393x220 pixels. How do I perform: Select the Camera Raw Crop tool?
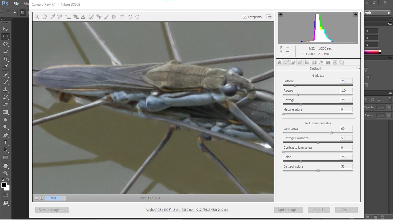click(x=76, y=17)
